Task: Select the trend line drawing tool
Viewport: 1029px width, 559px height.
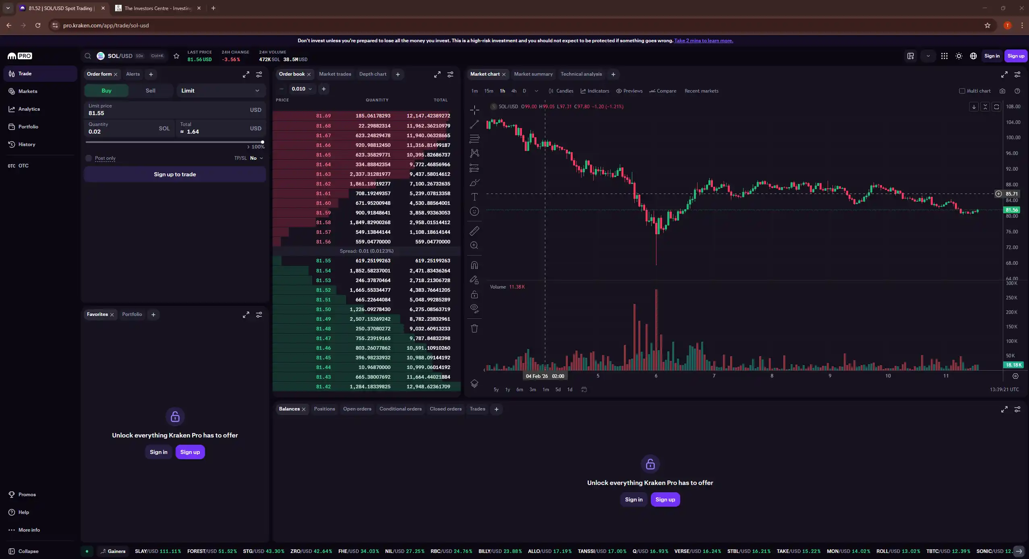Action: [474, 124]
